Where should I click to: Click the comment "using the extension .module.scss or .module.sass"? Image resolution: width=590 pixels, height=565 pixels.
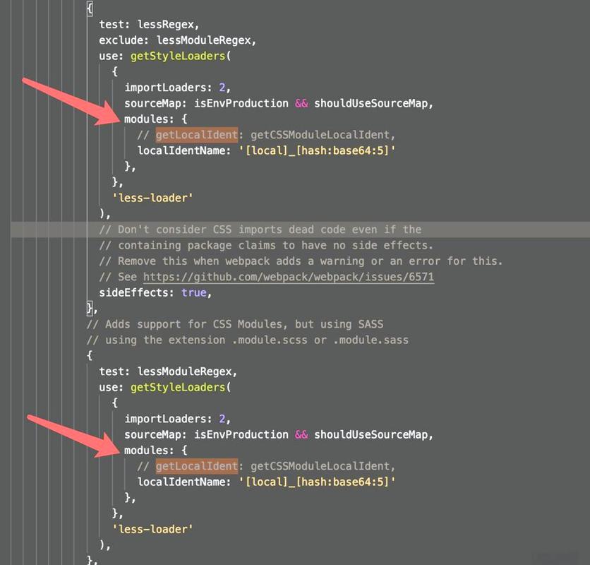247,340
